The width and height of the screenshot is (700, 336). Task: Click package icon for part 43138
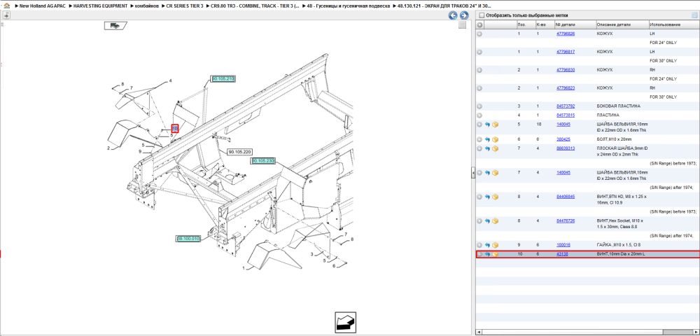495,254
